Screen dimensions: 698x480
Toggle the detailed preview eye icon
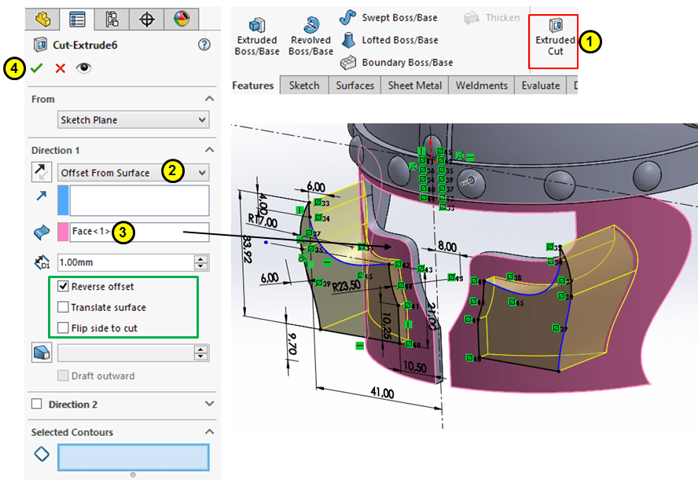pos(83,68)
